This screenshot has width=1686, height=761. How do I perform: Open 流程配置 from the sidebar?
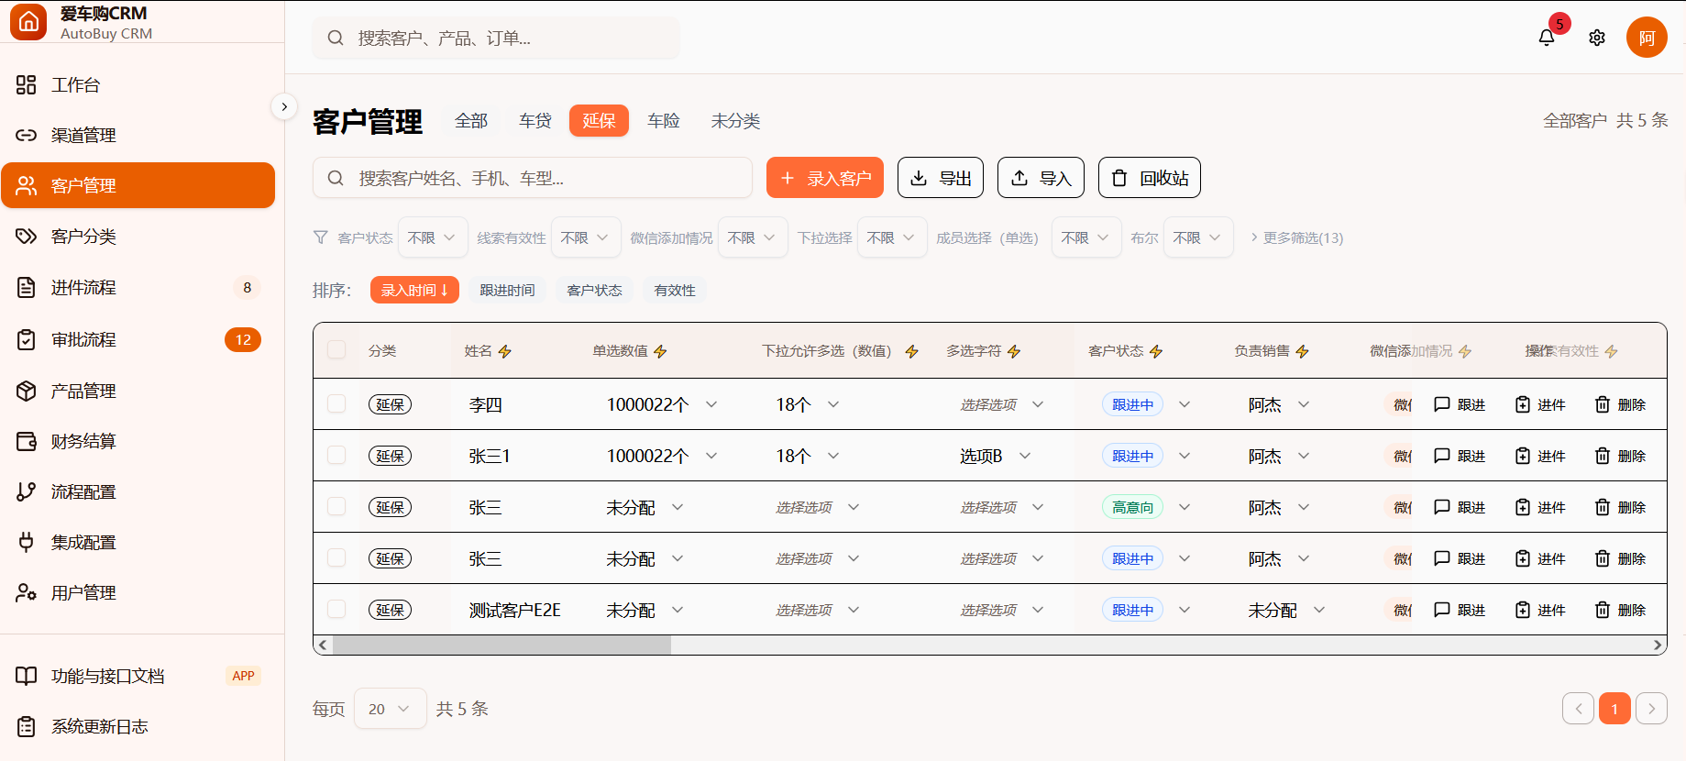click(x=138, y=491)
